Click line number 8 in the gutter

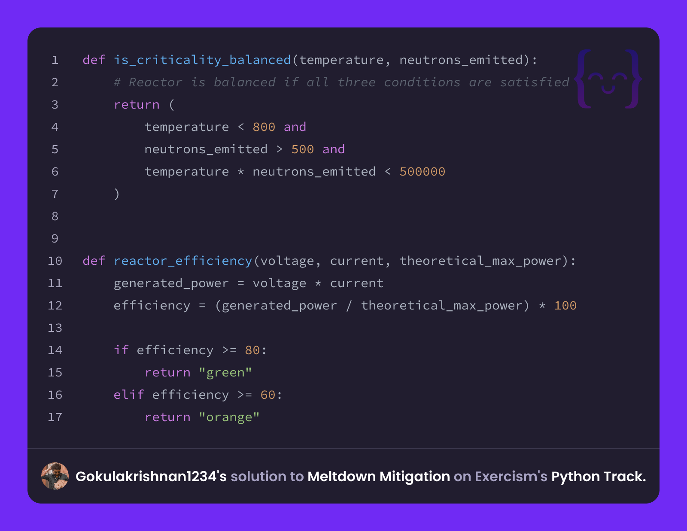pyautogui.click(x=55, y=216)
